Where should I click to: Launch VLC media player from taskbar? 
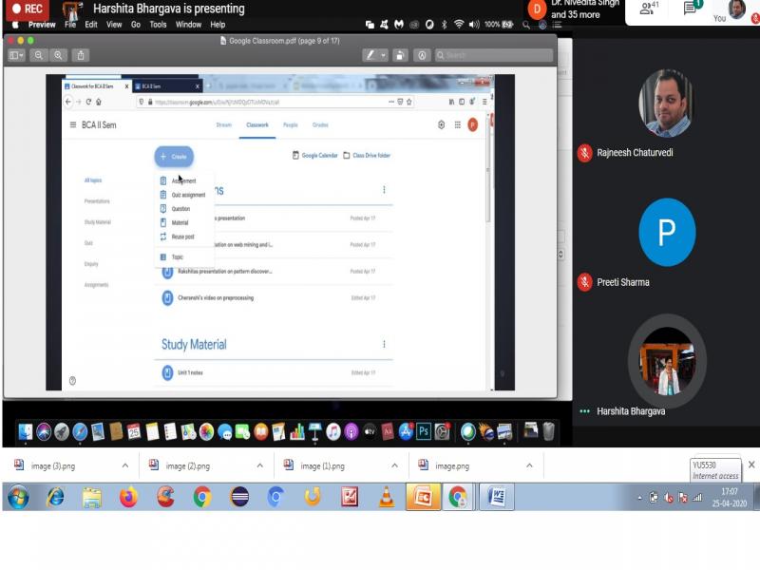point(386,497)
